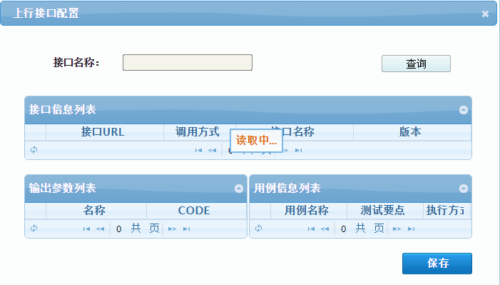
Task: Collapse the 接口信息列表 panel
Action: tap(464, 110)
